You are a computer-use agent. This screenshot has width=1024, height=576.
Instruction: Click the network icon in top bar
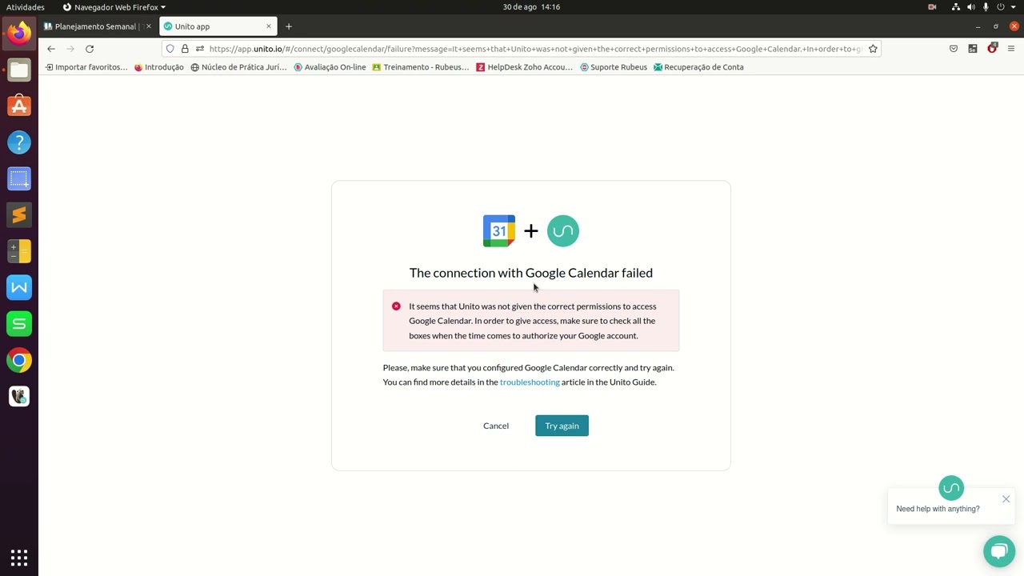pyautogui.click(x=956, y=7)
